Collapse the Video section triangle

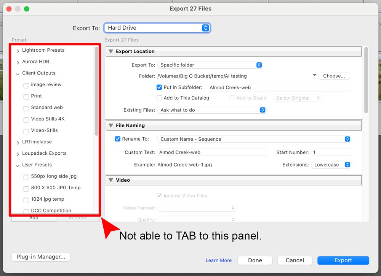point(111,180)
